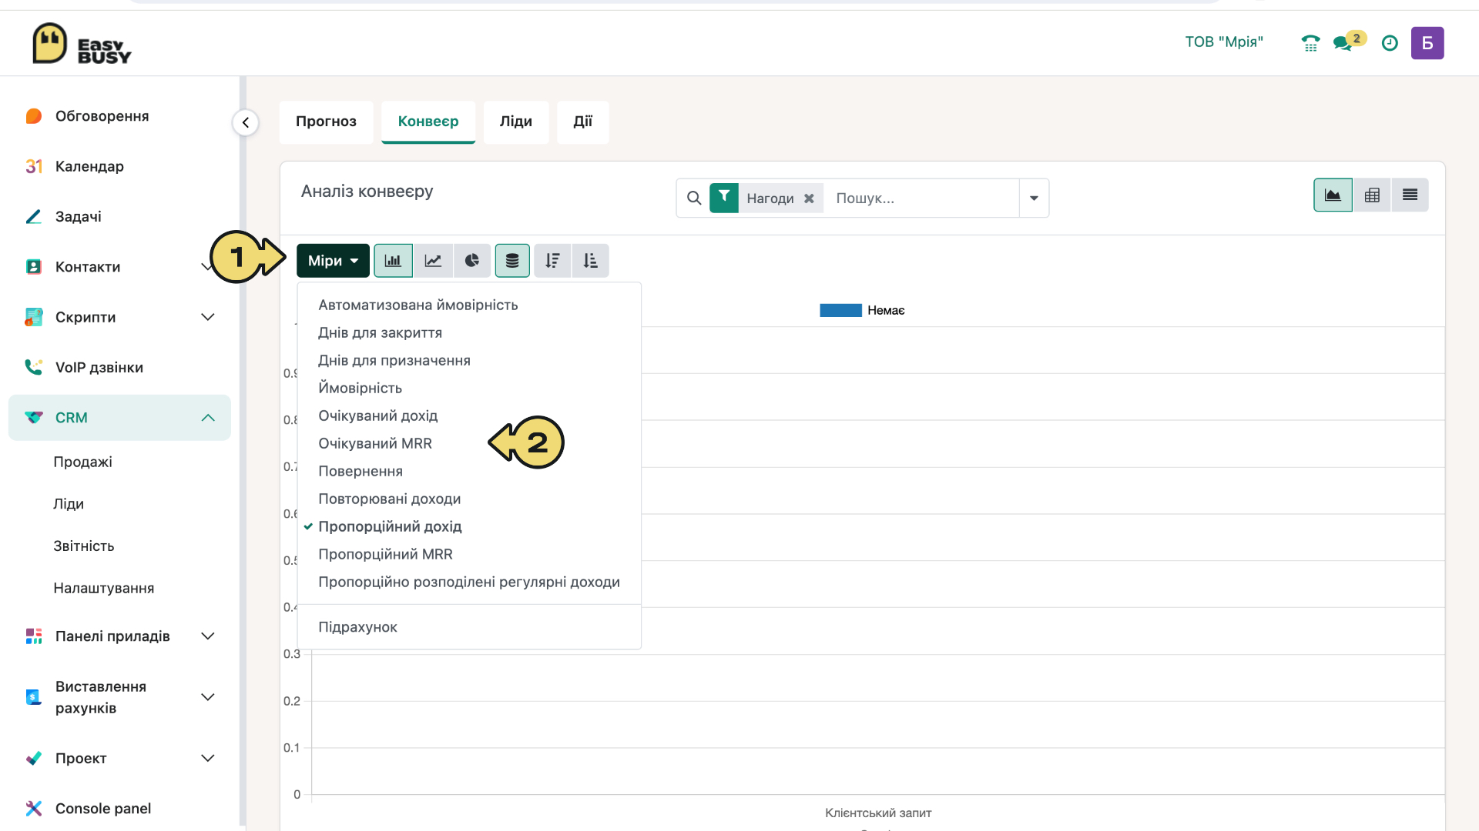This screenshot has width=1479, height=831.
Task: Select measure Повернення
Action: click(x=469, y=472)
